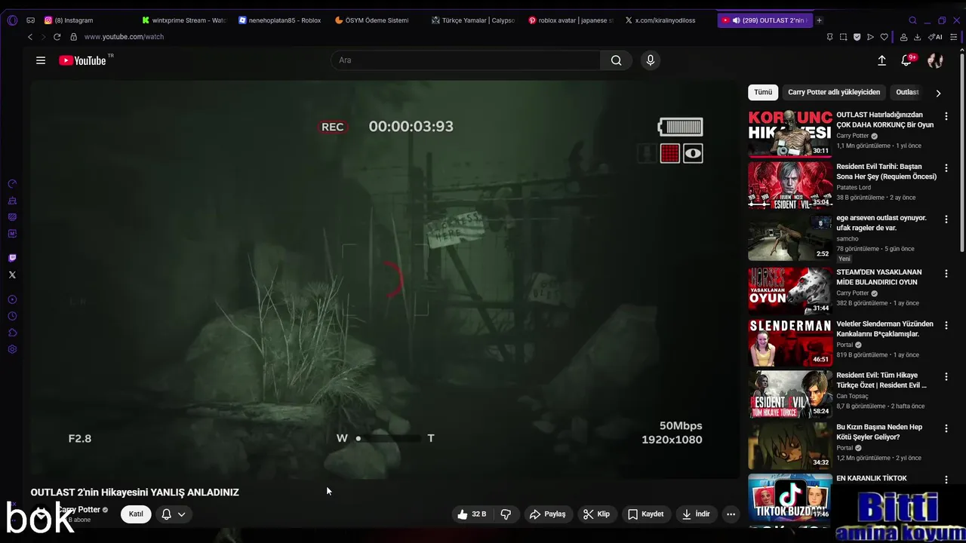Open the browser tab search magnifier
This screenshot has width=966, height=543.
pyautogui.click(x=912, y=20)
